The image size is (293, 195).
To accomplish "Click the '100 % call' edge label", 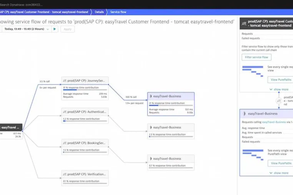I will pyautogui.click(x=131, y=97).
